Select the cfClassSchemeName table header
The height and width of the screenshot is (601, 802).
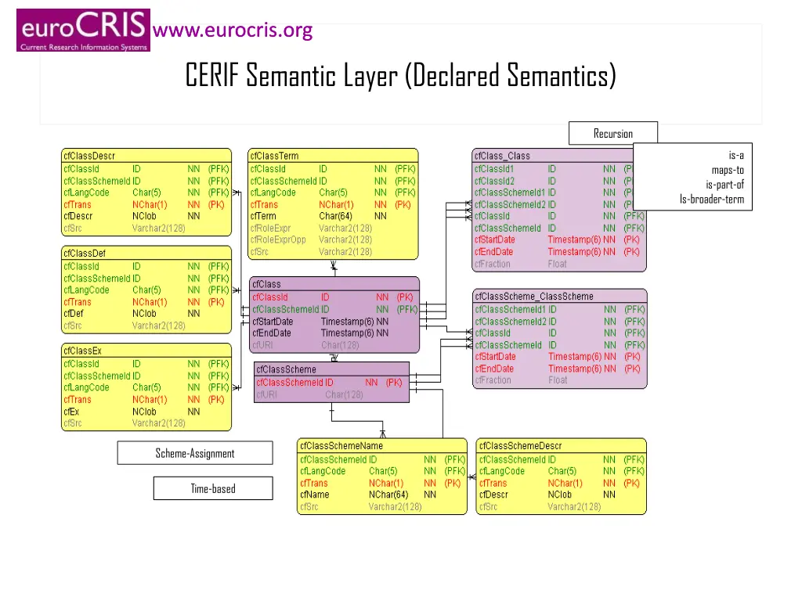click(382, 445)
